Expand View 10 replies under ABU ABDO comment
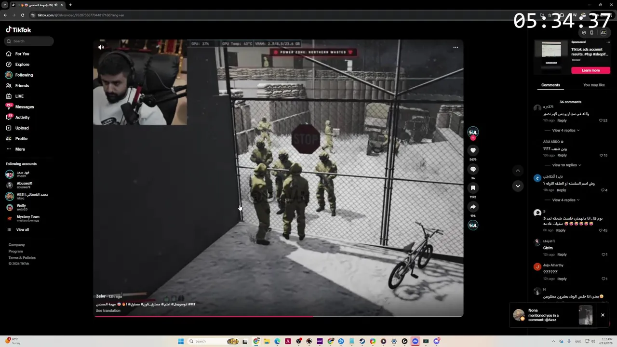This screenshot has width=617, height=347. coord(566,165)
